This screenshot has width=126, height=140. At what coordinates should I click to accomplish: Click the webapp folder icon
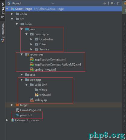pyautogui.click(x=27, y=80)
